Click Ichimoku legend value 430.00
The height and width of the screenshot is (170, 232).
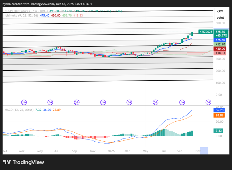(56, 15)
